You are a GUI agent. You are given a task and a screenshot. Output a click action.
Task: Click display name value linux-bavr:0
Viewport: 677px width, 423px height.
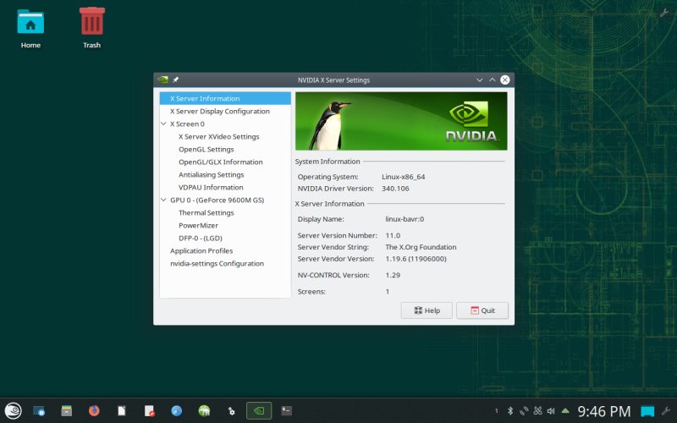tap(405, 219)
